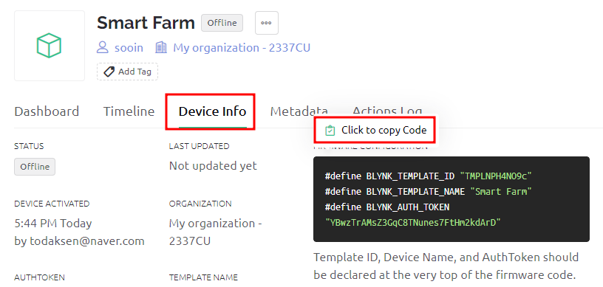Click the tag icon in Add Tag
Screen dimensions: 603x287
[x=109, y=72]
